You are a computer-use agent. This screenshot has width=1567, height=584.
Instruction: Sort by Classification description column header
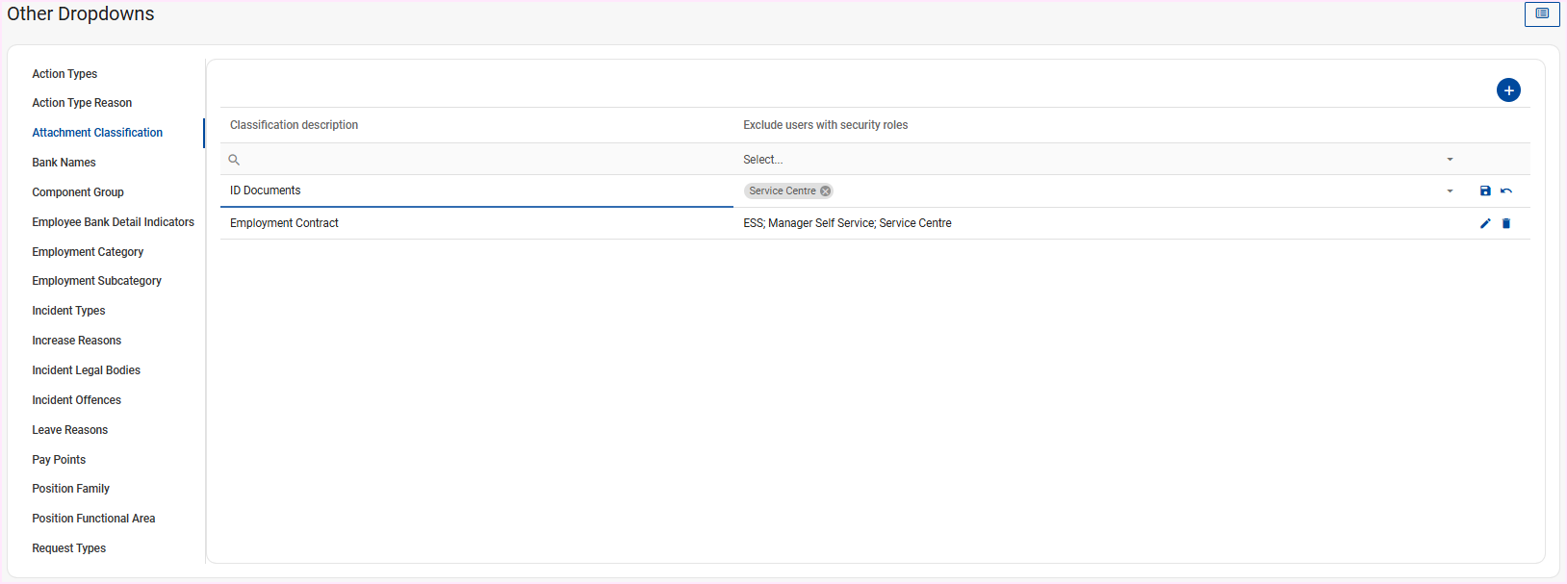(294, 125)
